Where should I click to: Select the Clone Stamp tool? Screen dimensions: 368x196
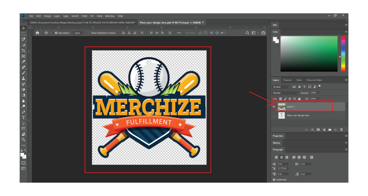tap(23, 79)
